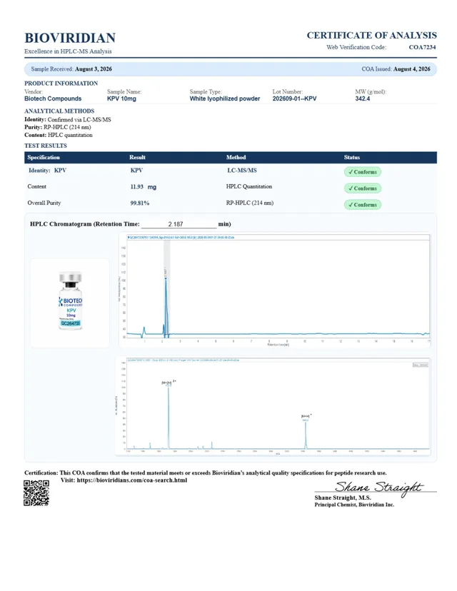Click the mass spectrum plot
This screenshot has width=457, height=591.
pyautogui.click(x=273, y=406)
